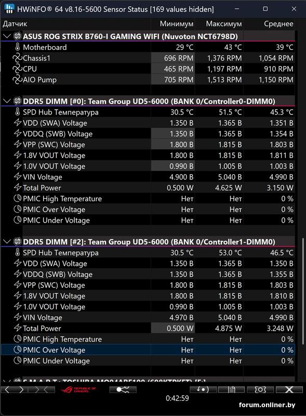The width and height of the screenshot is (306, 416).
Task: Select the Motherboard temperature row
Action: pos(148,47)
